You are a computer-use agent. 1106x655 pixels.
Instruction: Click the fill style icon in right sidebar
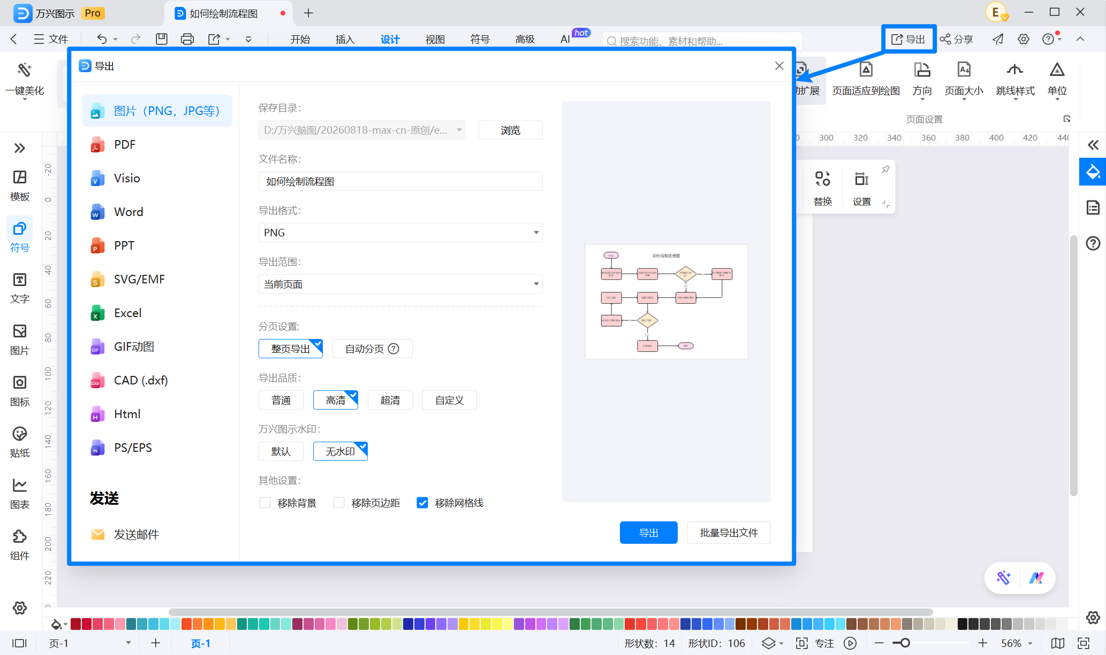[1093, 172]
